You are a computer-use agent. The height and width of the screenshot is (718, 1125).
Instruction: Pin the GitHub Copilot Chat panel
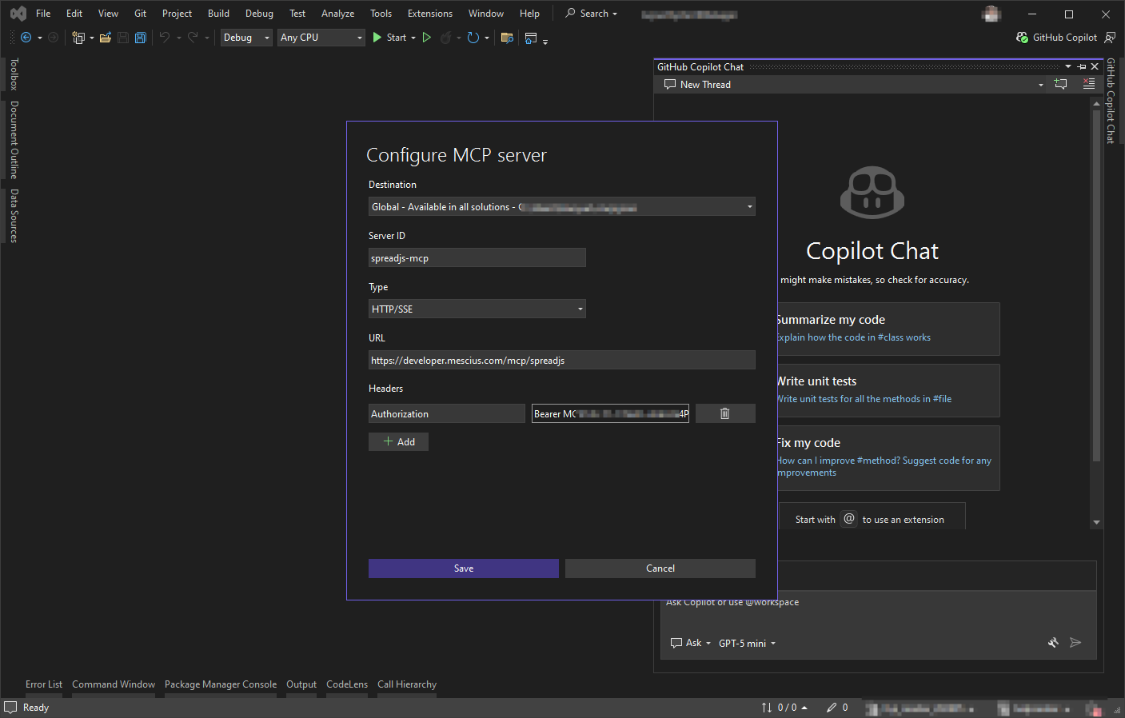click(x=1082, y=67)
